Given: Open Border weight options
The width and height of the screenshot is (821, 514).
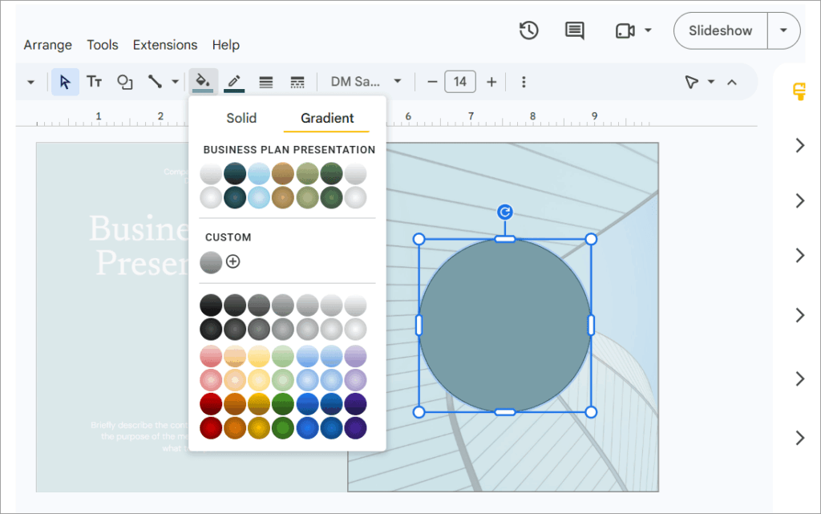Looking at the screenshot, I should click(266, 82).
